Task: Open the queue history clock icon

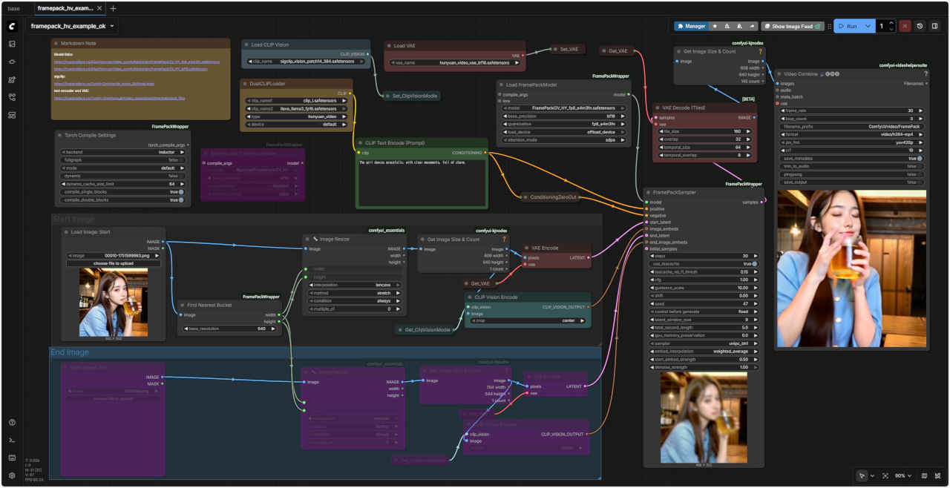Action: [920, 26]
